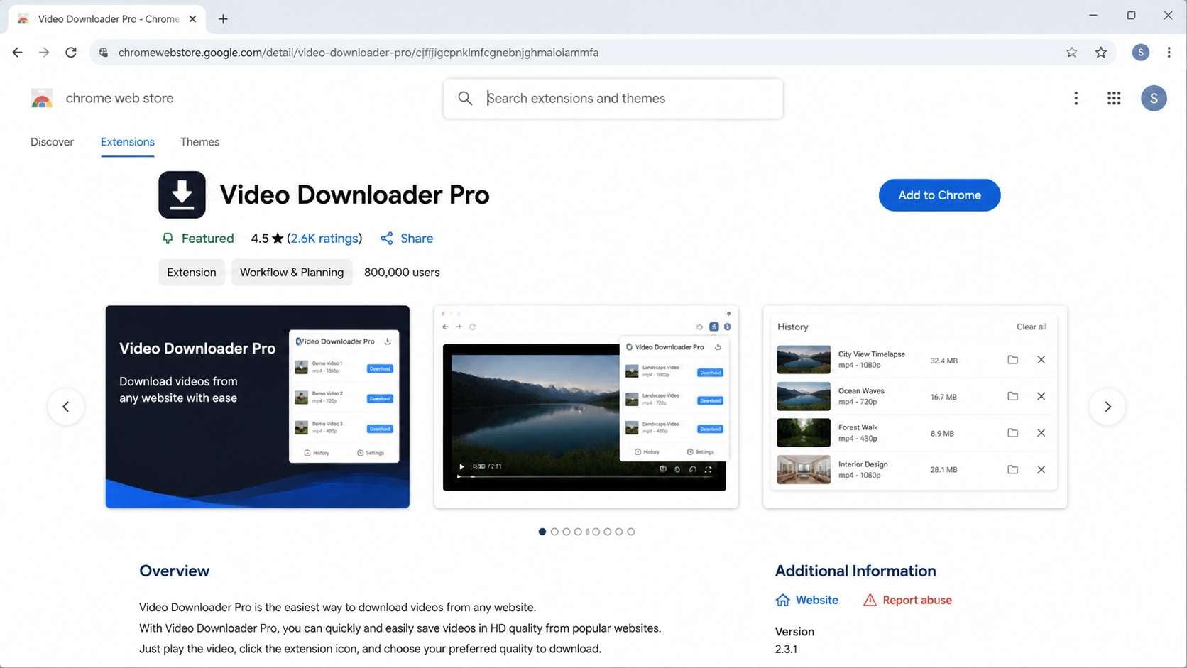Screen dimensions: 1187x668
Task: Click Report abuse link
Action: [907, 601]
